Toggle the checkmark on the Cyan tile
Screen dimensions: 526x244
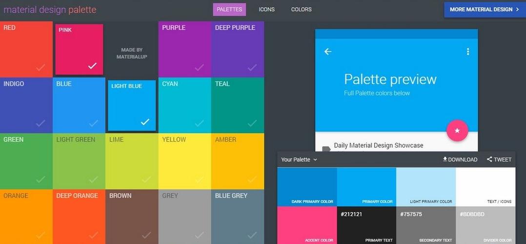pos(199,123)
